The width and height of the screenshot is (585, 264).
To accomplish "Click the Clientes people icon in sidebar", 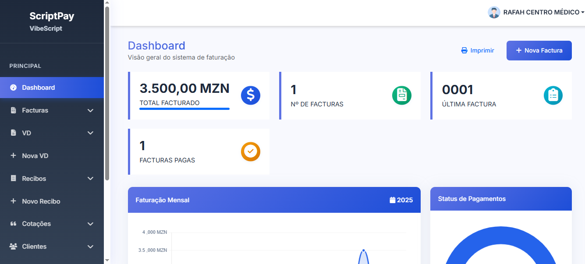I will 13,246.
